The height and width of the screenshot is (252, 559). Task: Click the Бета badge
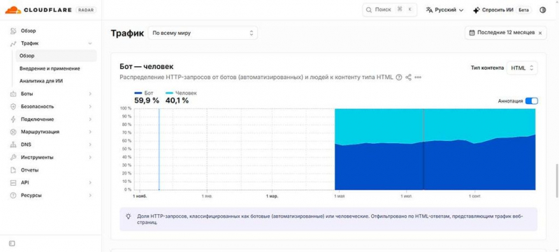[x=523, y=10]
